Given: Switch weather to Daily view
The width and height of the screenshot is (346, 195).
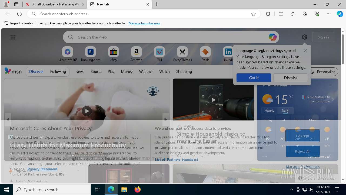Looking at the screenshot, I should click(285, 110).
